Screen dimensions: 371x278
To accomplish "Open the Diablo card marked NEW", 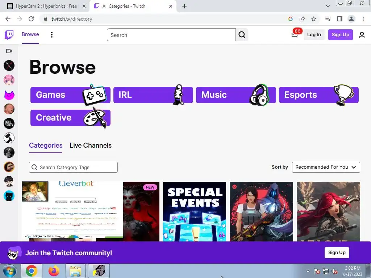I will (x=141, y=211).
